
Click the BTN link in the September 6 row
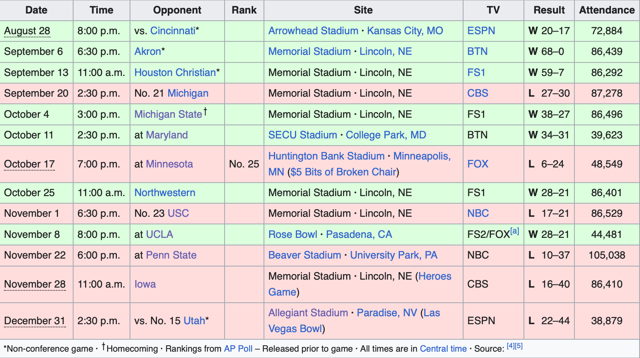click(x=477, y=52)
